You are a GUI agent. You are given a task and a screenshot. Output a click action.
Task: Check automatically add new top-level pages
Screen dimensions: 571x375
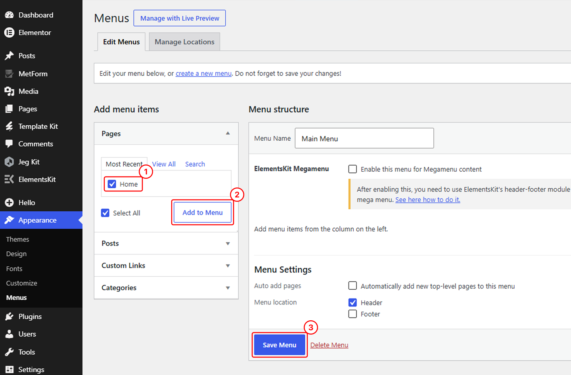pos(353,286)
